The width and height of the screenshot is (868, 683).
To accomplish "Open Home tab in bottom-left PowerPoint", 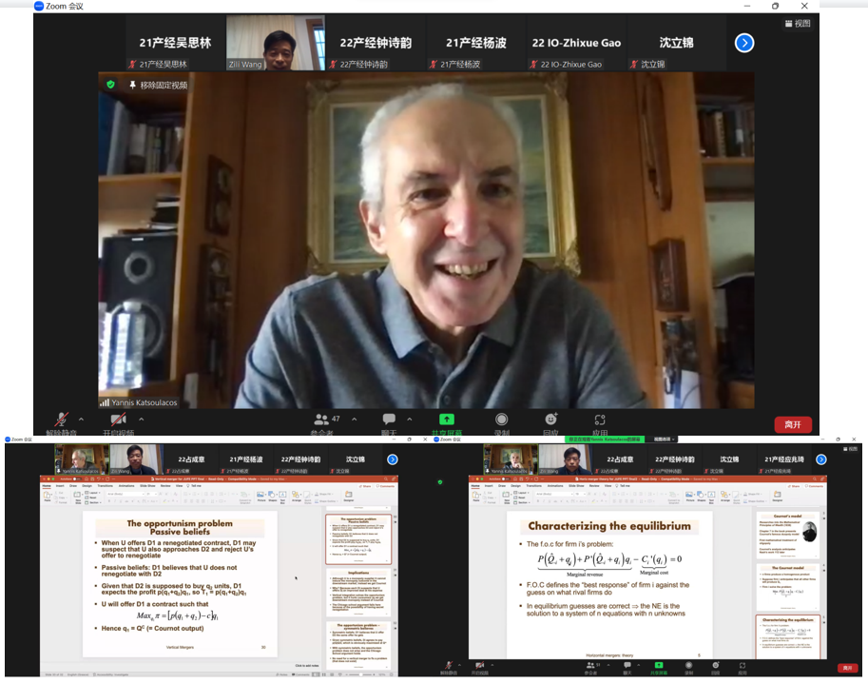I will [47, 486].
